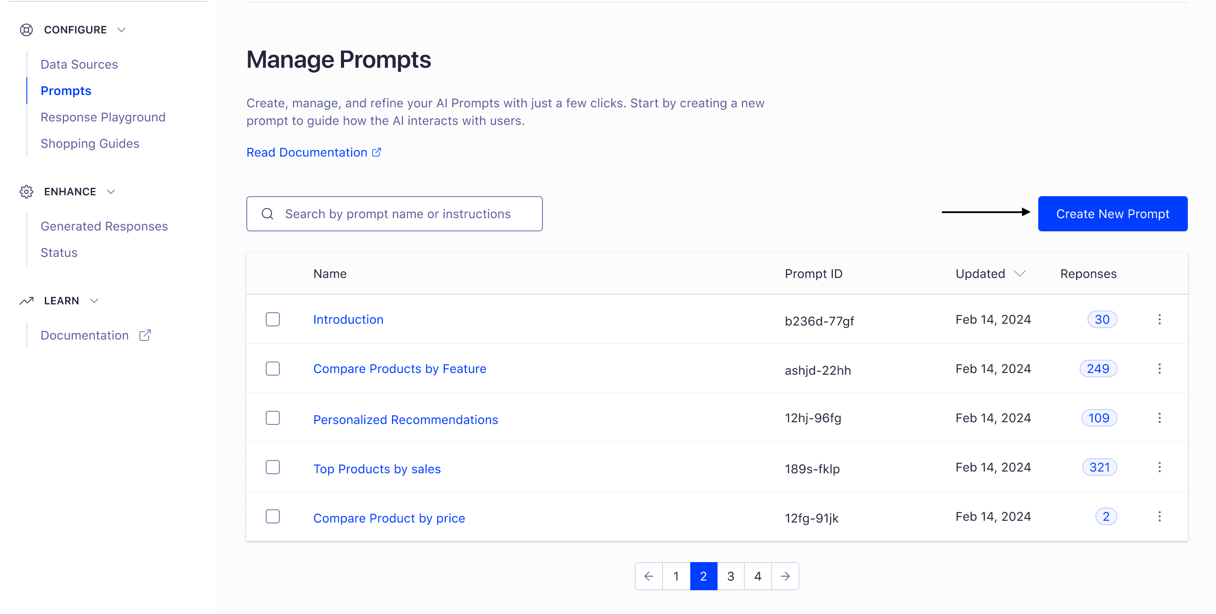Click the Enhance gear icon
1216x614 pixels.
tap(26, 192)
